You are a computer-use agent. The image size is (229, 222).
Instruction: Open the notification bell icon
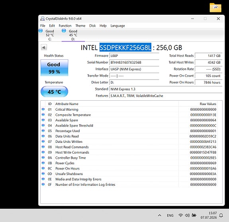point(221,215)
